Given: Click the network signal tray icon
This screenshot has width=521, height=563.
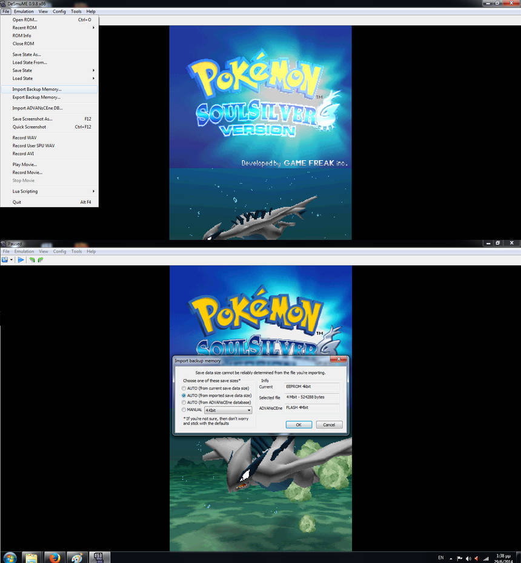Looking at the screenshot, I should click(486, 558).
